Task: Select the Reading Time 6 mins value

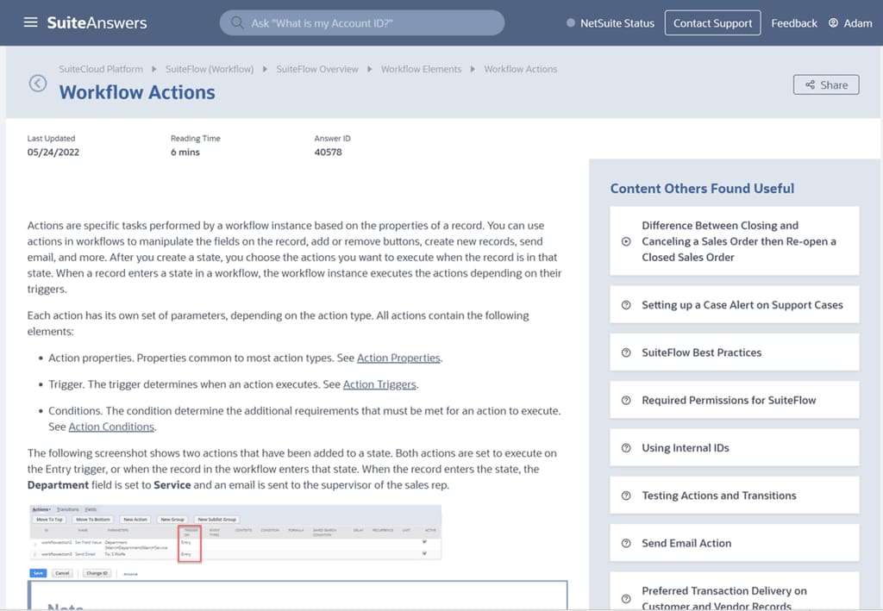Action: coord(185,152)
